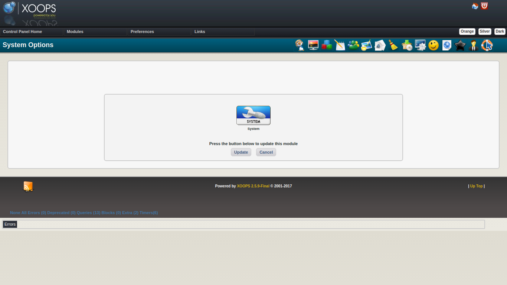Open the Avatars manager (penguin icon)
Viewport: 507px width, 285px height.
pyautogui.click(x=300, y=45)
